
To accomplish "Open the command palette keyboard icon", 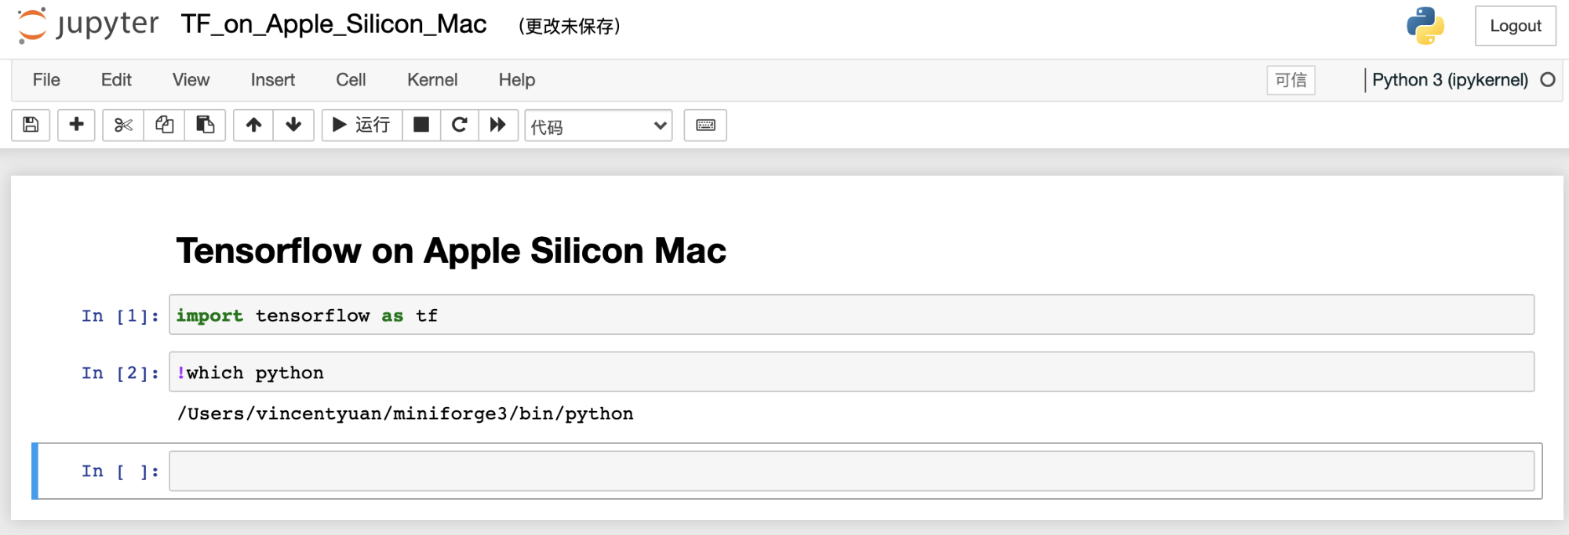I will [705, 125].
